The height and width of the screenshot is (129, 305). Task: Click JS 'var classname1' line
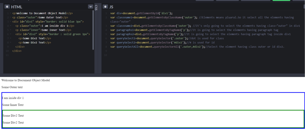(x=202, y=17)
